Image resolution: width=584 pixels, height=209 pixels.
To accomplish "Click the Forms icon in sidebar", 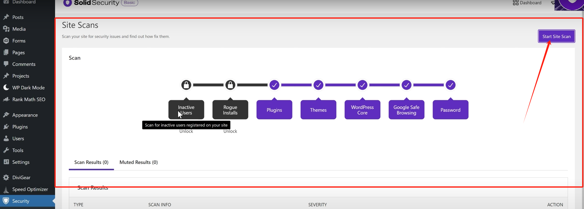I will tap(6, 41).
